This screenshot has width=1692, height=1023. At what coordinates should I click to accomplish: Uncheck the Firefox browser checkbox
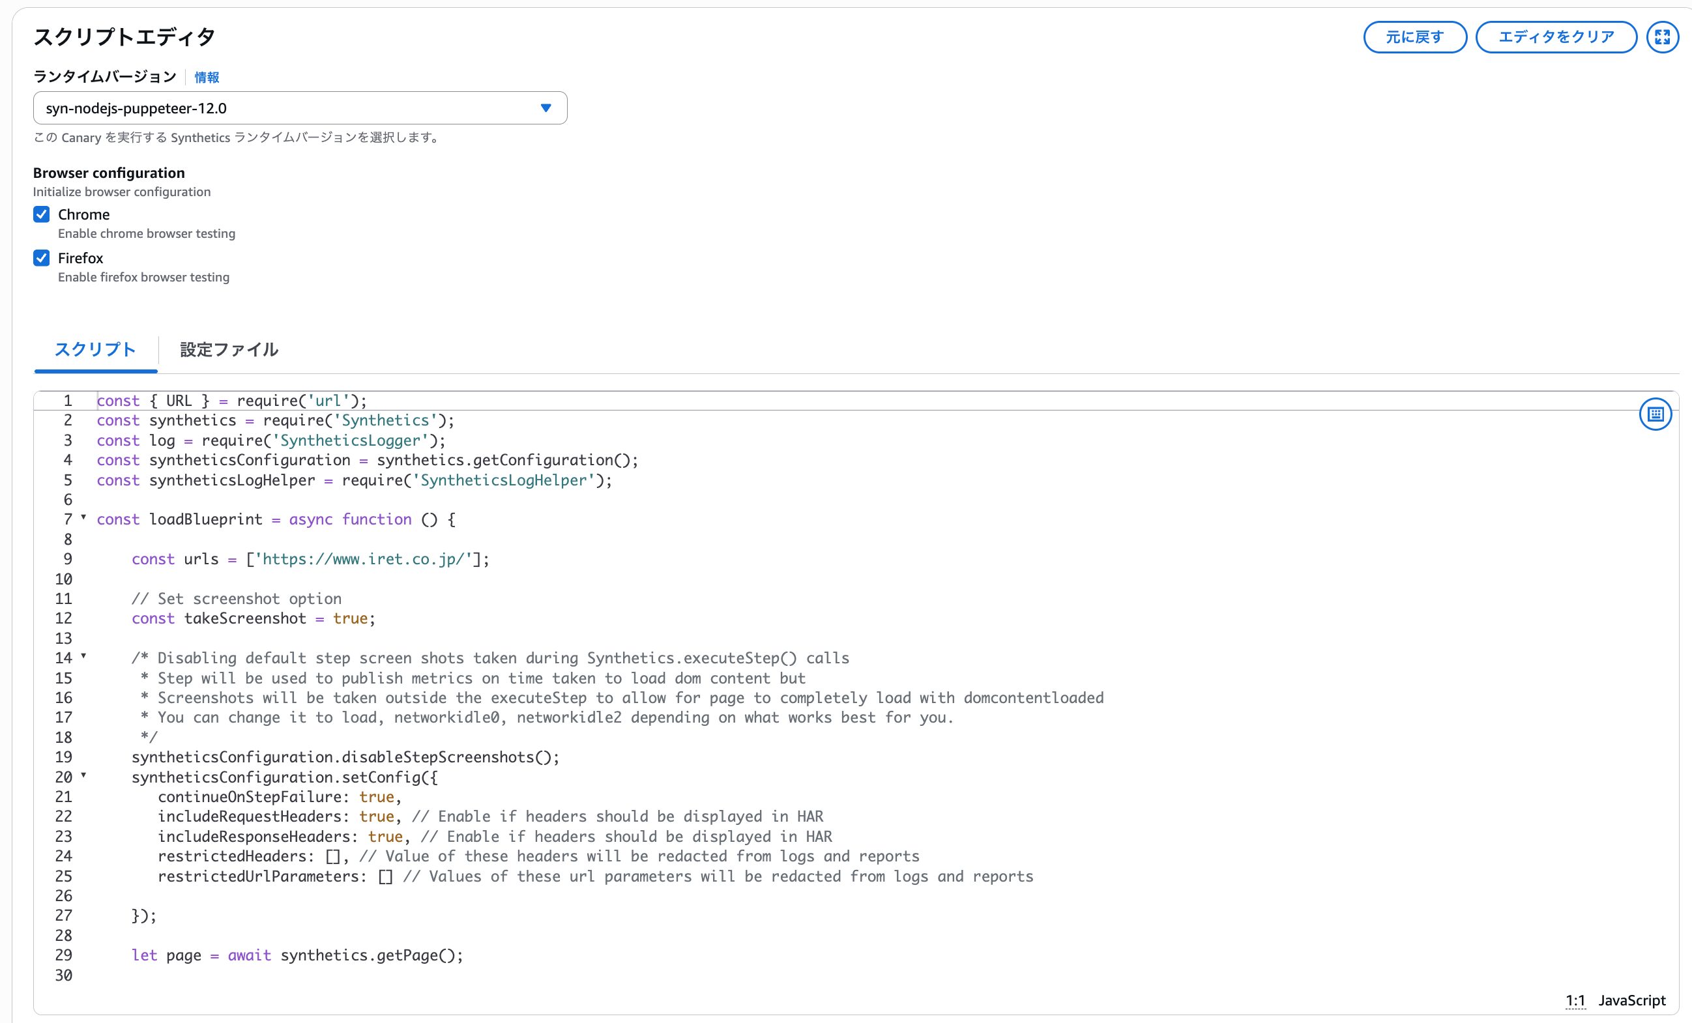pyautogui.click(x=42, y=258)
